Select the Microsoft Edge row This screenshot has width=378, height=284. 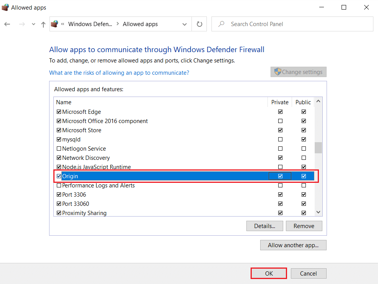coord(184,112)
